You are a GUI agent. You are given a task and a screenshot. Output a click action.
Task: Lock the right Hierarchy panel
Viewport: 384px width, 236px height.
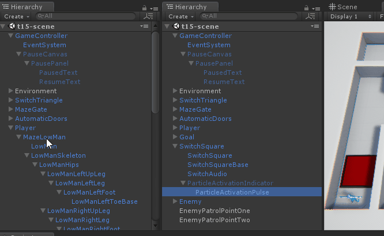pyautogui.click(x=306, y=8)
